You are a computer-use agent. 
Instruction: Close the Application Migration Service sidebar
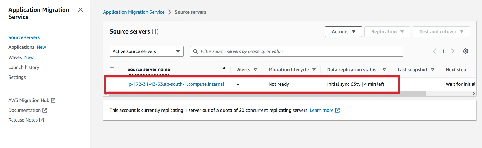coord(80,10)
